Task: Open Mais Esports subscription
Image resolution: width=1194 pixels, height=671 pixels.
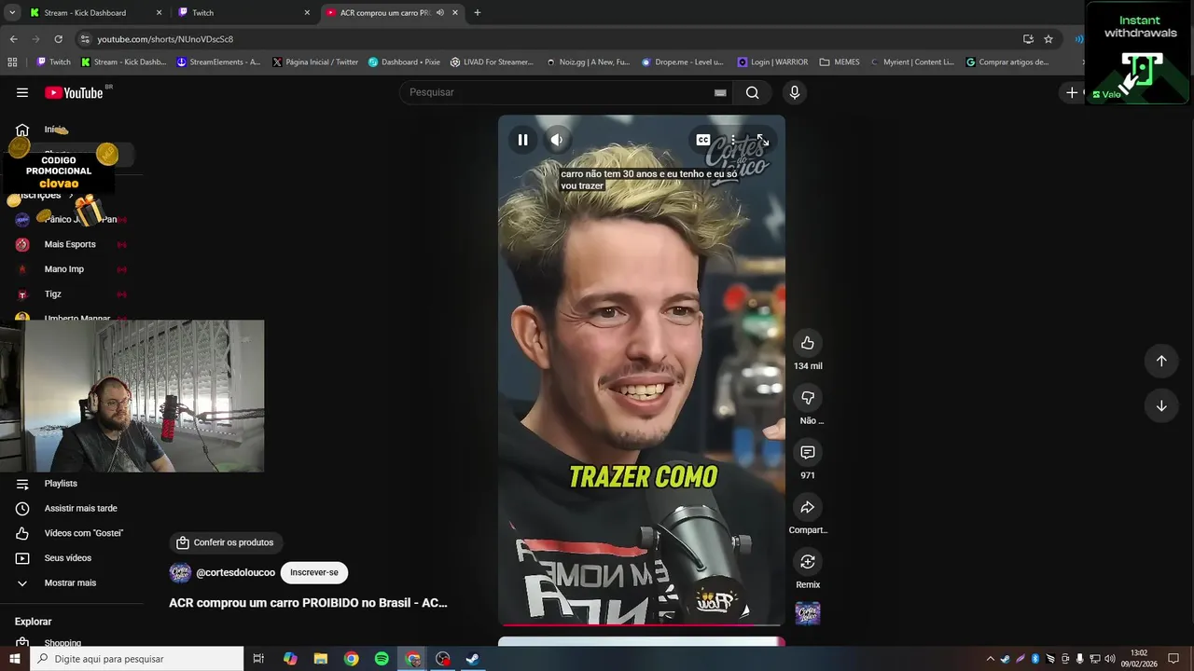Action: point(72,244)
